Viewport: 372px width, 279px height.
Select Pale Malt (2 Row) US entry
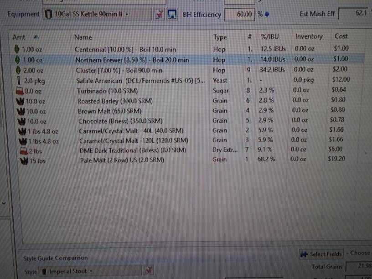pos(122,160)
